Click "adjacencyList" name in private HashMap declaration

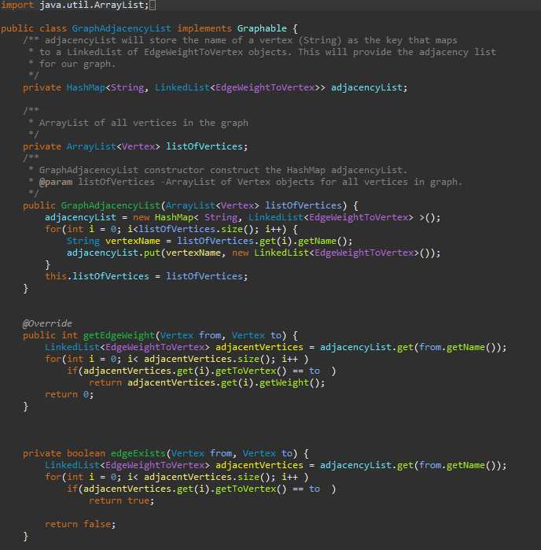point(366,87)
